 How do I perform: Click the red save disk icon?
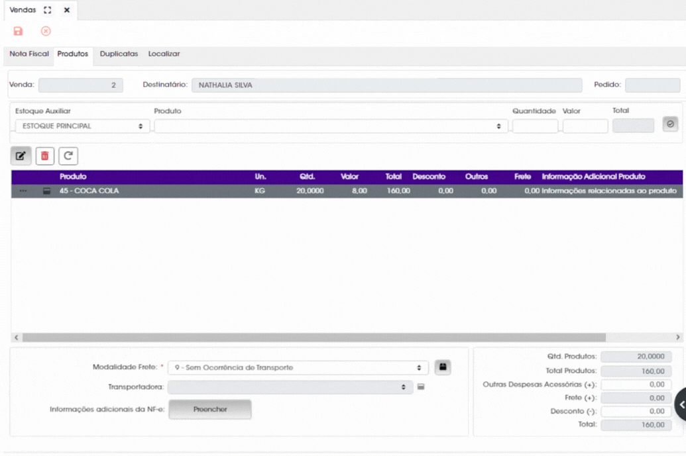tap(18, 31)
